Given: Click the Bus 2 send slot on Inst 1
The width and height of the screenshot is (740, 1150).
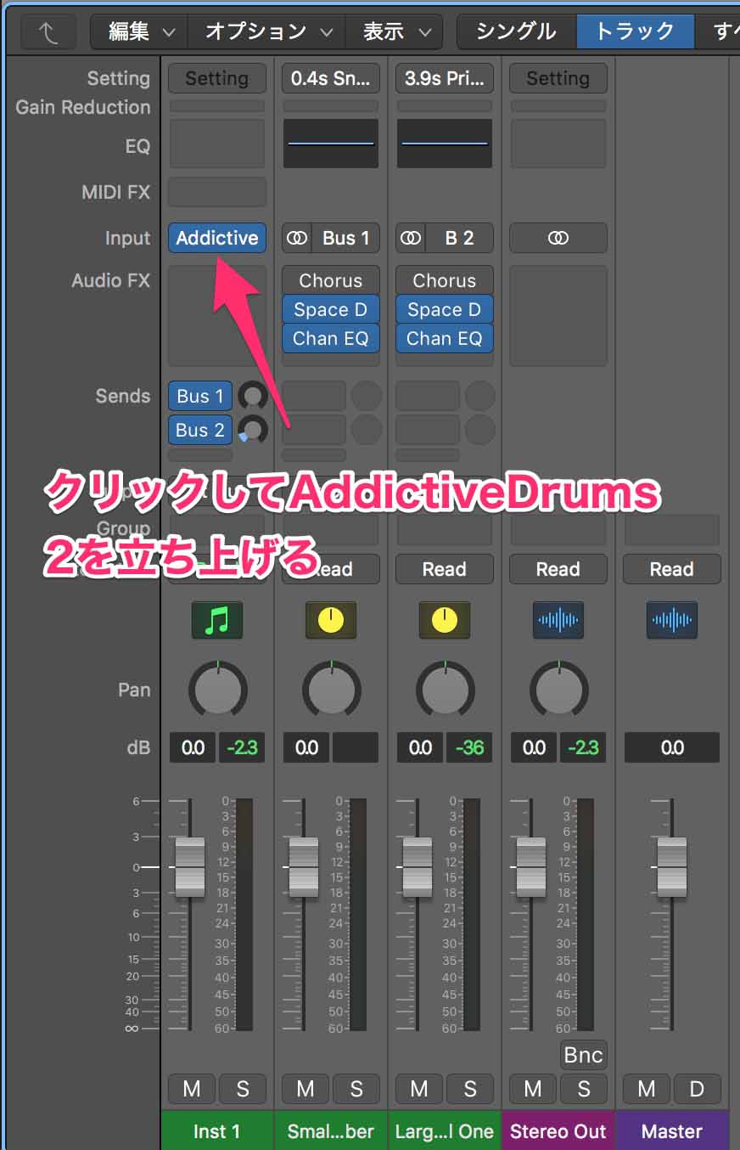Looking at the screenshot, I should pos(200,430).
